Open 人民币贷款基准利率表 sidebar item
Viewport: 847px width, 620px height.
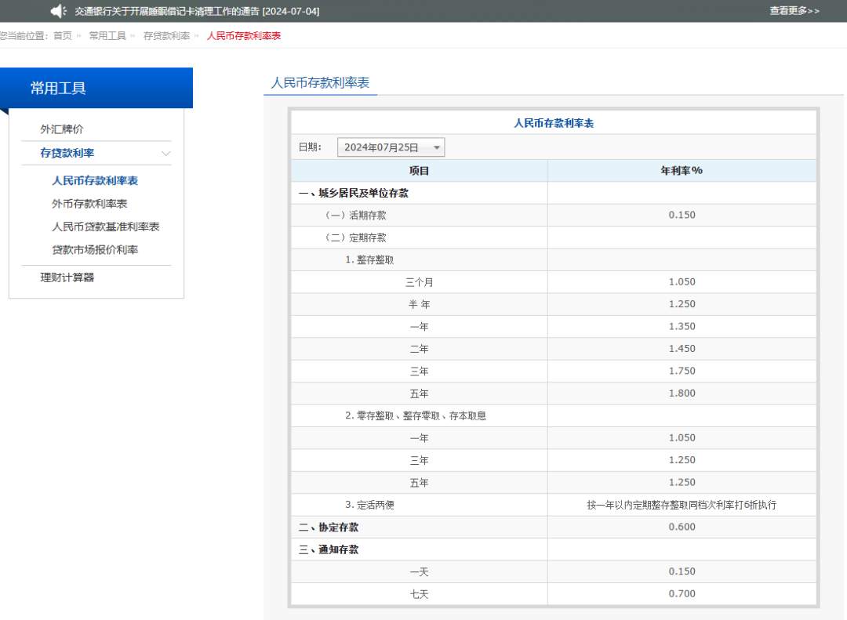click(x=106, y=227)
